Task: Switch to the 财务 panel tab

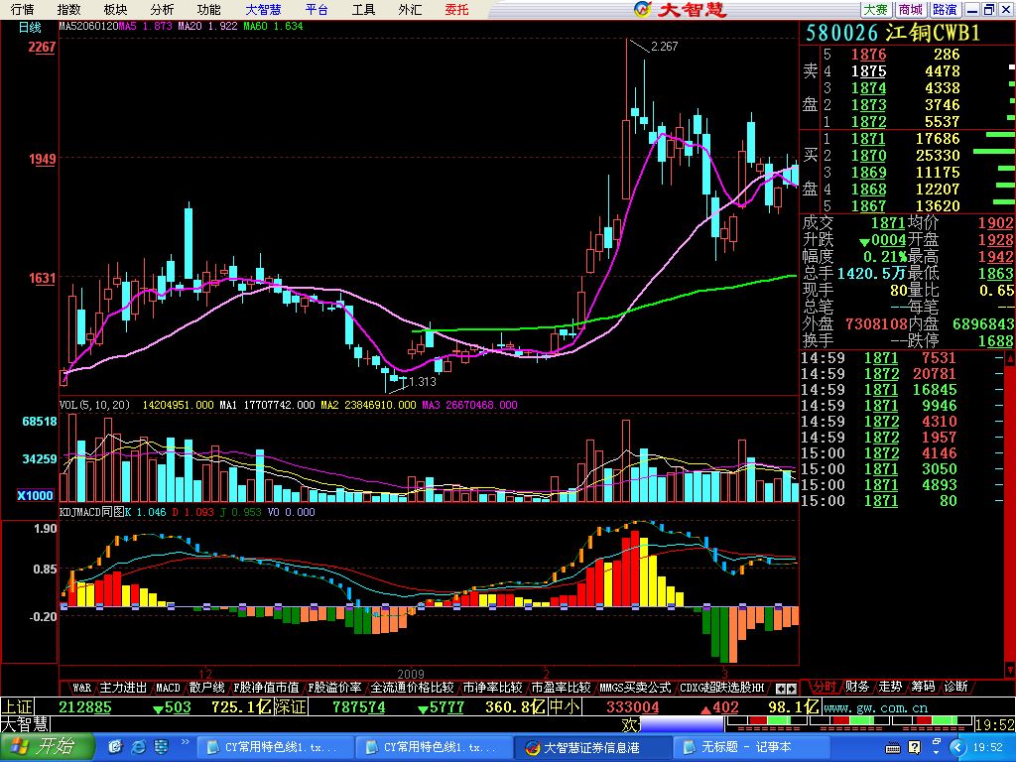Action: [857, 687]
